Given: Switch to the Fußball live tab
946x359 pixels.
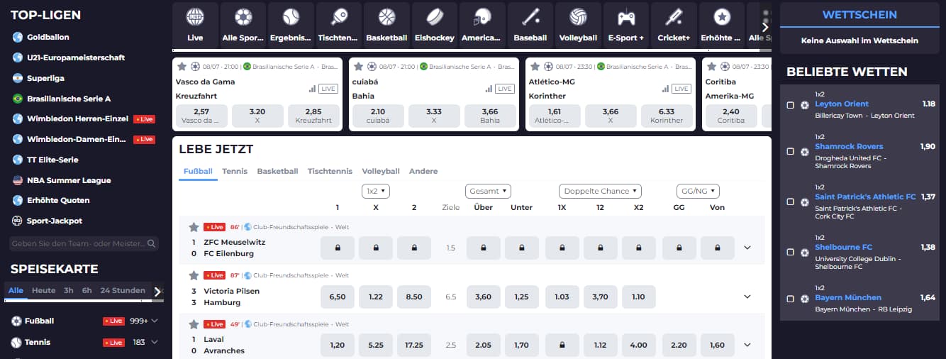Looking at the screenshot, I should 198,171.
